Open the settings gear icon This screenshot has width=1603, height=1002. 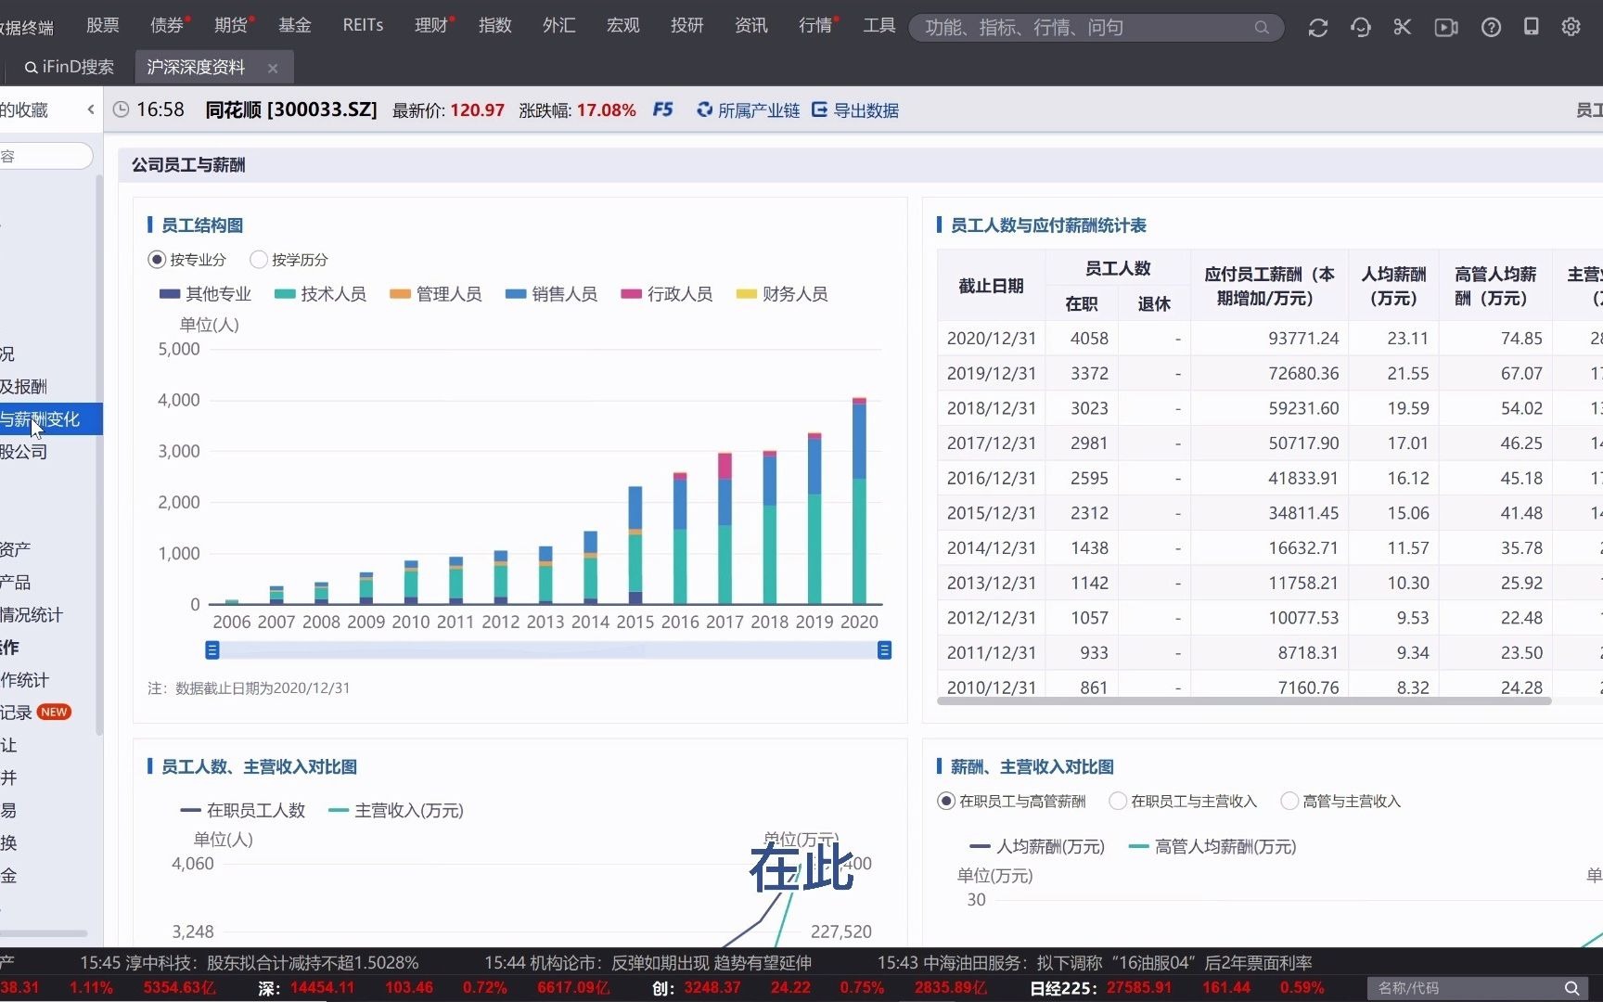coord(1571,27)
